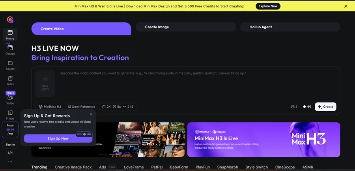Select the Create Video tab
Screen dimensions: 355x171
click(x=81, y=29)
